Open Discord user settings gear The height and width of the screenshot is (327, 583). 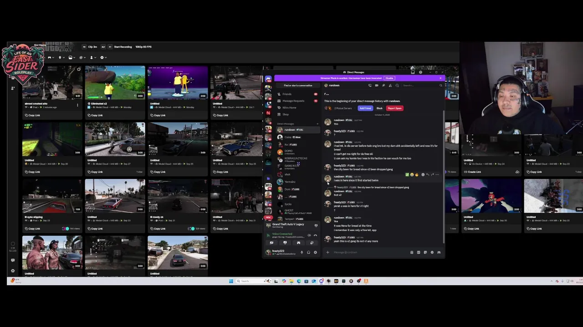pyautogui.click(x=315, y=252)
